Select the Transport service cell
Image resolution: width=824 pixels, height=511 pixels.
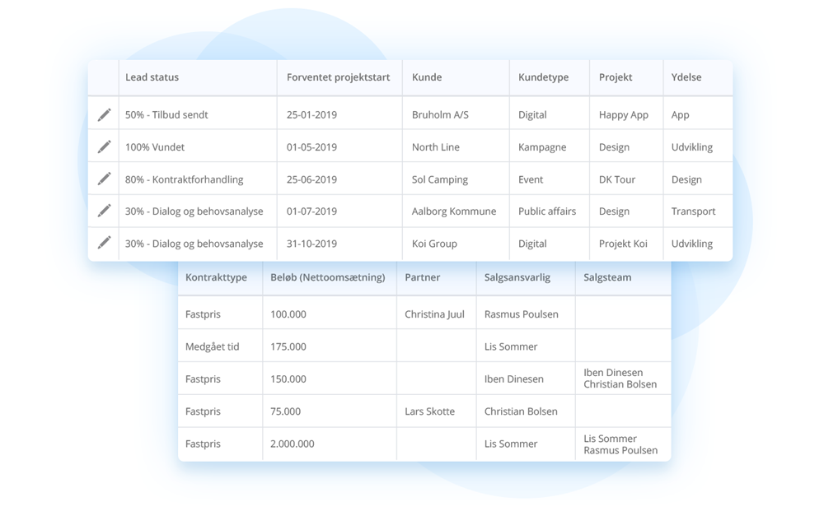(x=698, y=211)
